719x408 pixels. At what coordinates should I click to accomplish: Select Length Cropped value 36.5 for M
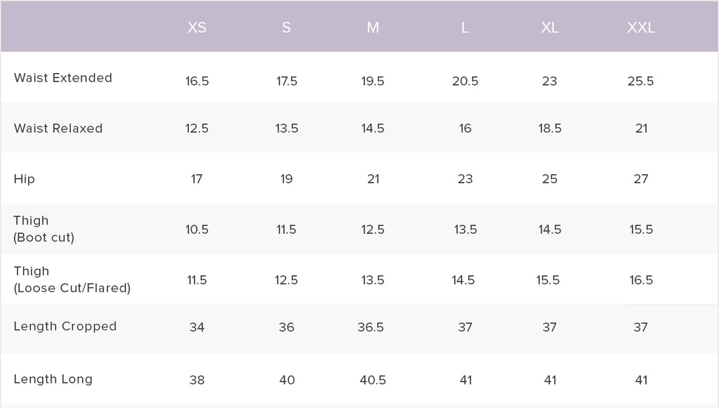372,327
